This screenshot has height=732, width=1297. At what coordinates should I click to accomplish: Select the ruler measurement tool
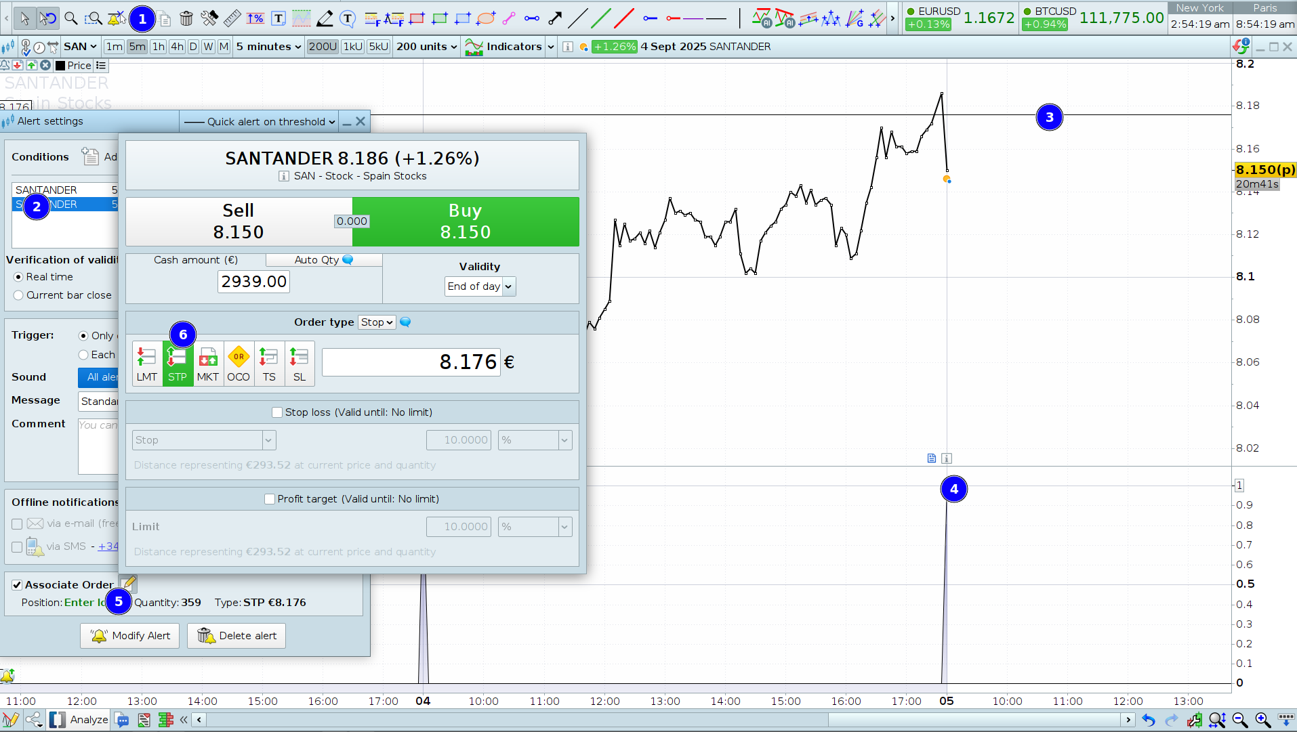232,18
